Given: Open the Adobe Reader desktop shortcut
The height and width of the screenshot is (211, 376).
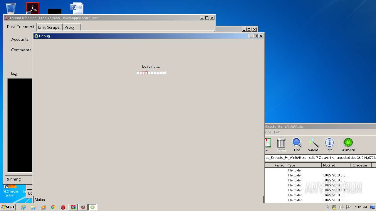Looking at the screenshot, I should tap(33, 8).
